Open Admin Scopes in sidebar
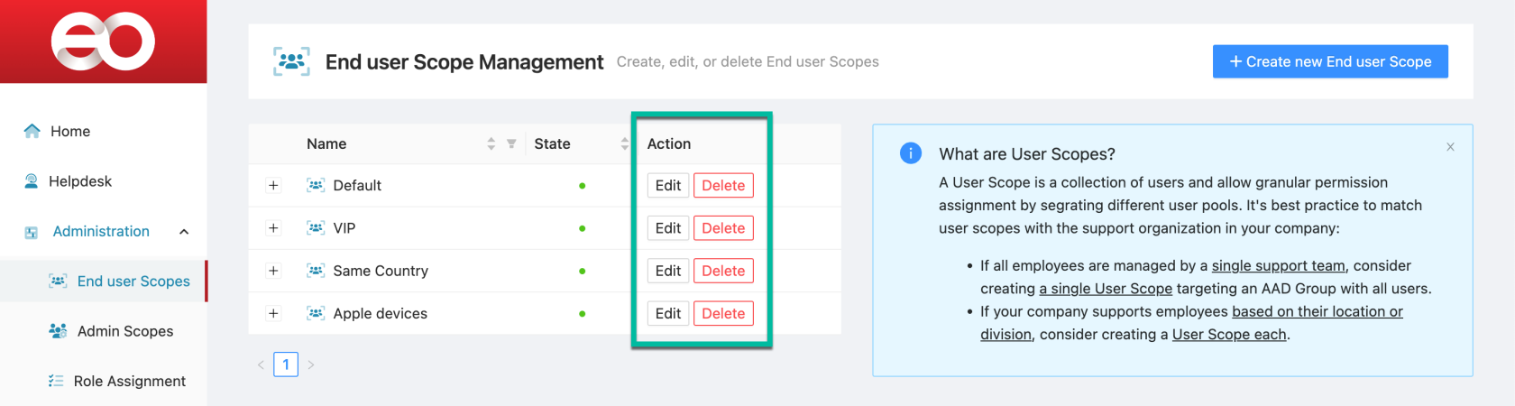Viewport: 1515px width, 406px height. click(x=124, y=331)
